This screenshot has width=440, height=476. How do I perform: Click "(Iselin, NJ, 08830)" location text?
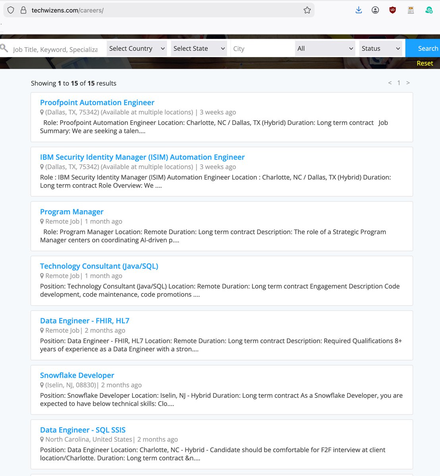[71, 385]
